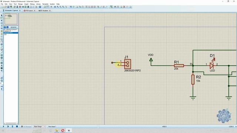This screenshot has width=237, height=133.
Task: Click the Undo arrow icon
Action: tap(71, 7)
